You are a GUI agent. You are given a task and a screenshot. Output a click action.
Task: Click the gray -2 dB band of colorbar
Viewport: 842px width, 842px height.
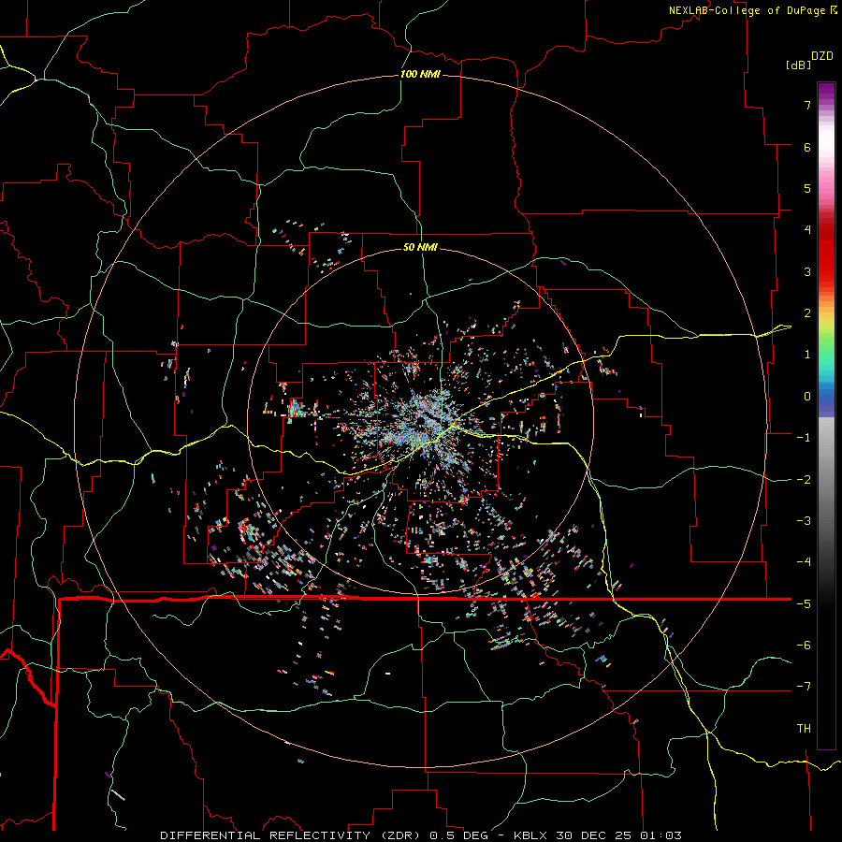tap(826, 480)
